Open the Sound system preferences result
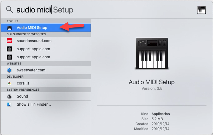 pyautogui.click(x=22, y=96)
